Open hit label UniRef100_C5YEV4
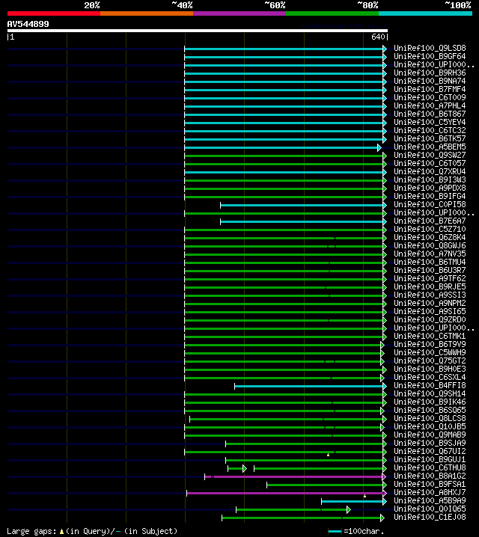 (x=430, y=122)
